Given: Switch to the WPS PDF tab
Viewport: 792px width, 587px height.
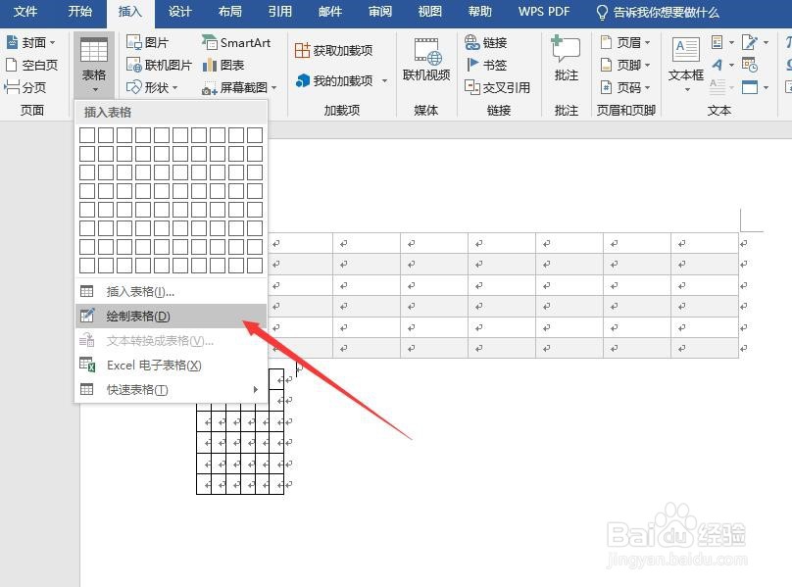Looking at the screenshot, I should point(543,13).
